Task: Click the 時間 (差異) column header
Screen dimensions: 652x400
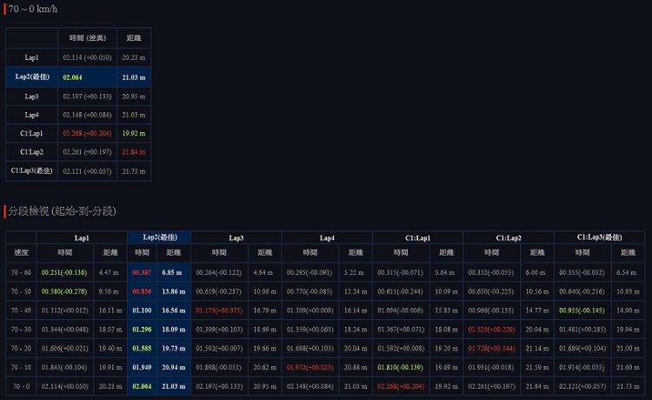Action: (x=87, y=38)
